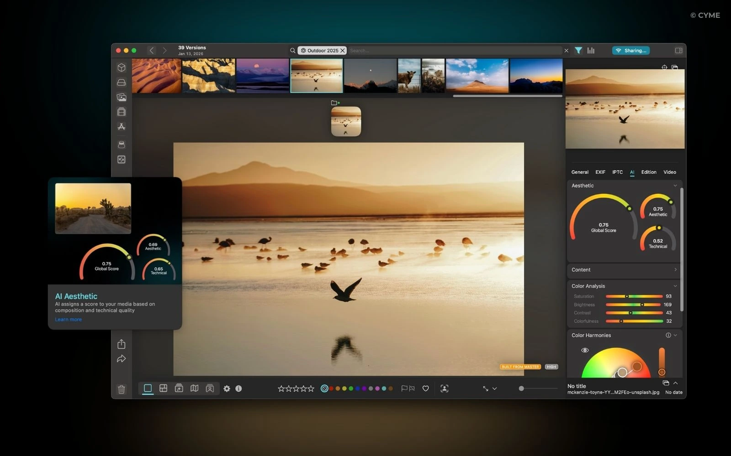Expand the Content section
731x456 pixels.
(675, 269)
